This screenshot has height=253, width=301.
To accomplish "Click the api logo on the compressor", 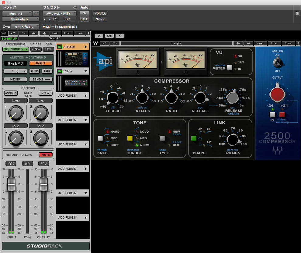I will (x=103, y=61).
